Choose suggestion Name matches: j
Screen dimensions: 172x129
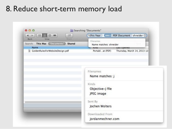tap(124, 76)
